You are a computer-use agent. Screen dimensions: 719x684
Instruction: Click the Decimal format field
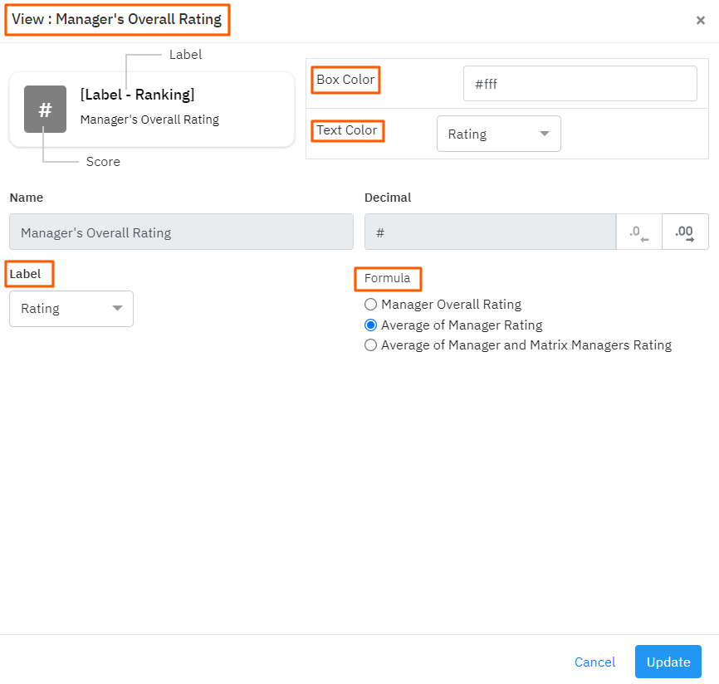[490, 232]
